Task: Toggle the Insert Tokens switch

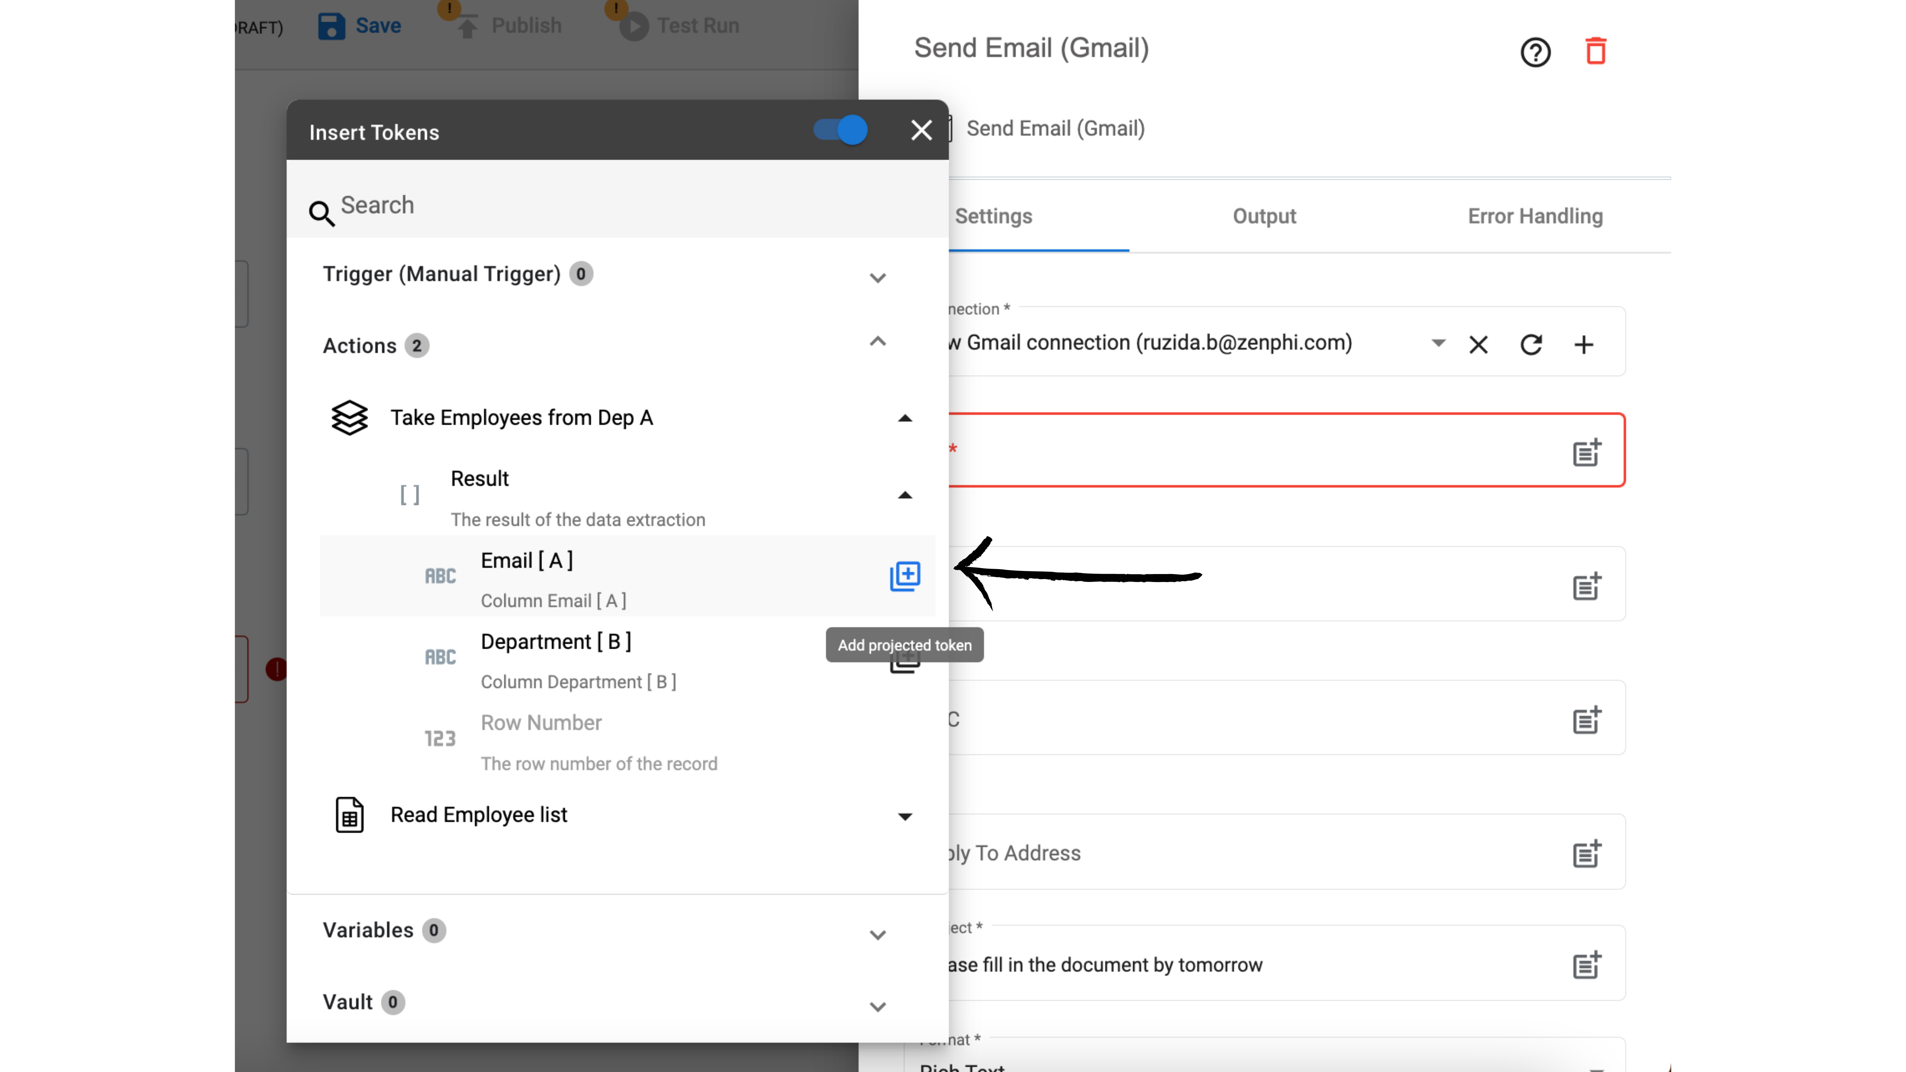Action: point(840,130)
